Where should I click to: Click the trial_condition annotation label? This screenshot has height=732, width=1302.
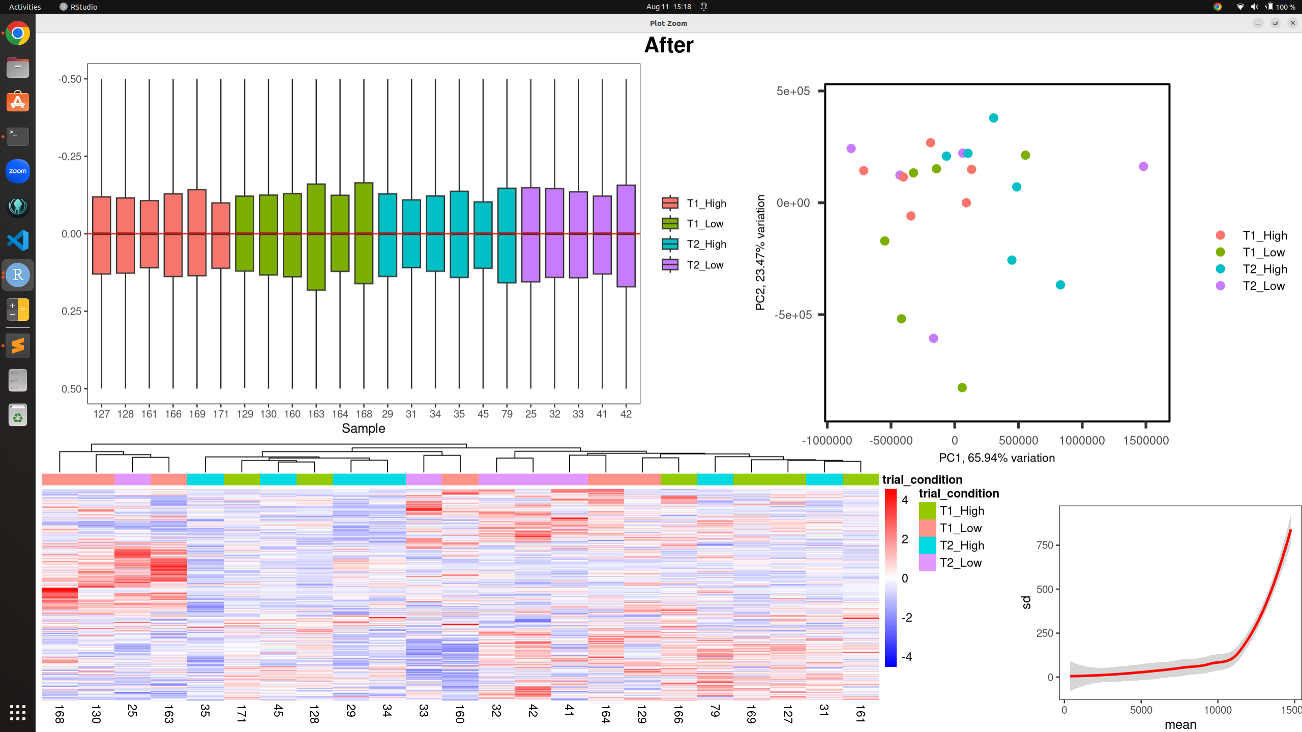tap(922, 479)
